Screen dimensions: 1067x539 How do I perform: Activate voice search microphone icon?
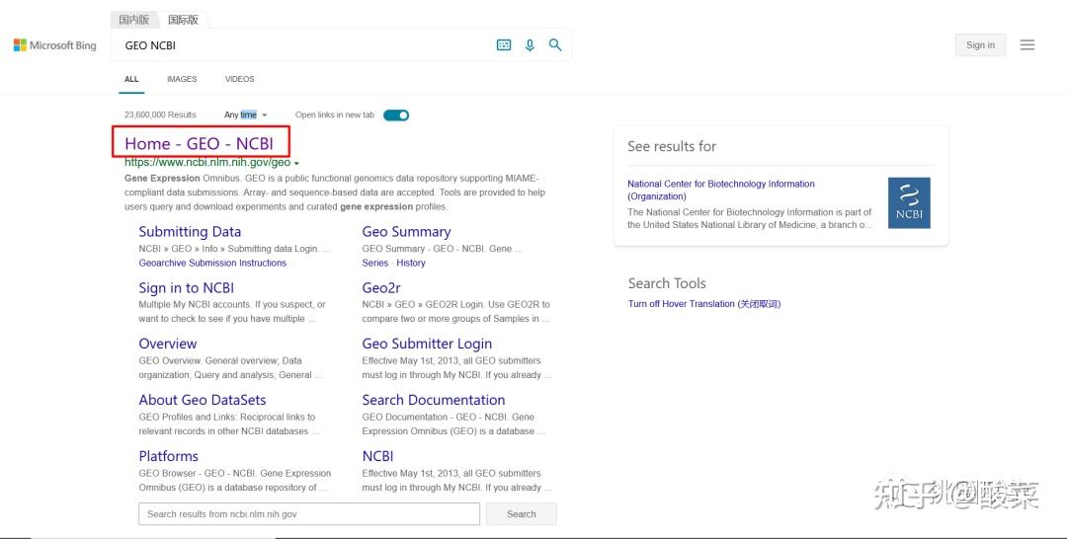pyautogui.click(x=530, y=45)
